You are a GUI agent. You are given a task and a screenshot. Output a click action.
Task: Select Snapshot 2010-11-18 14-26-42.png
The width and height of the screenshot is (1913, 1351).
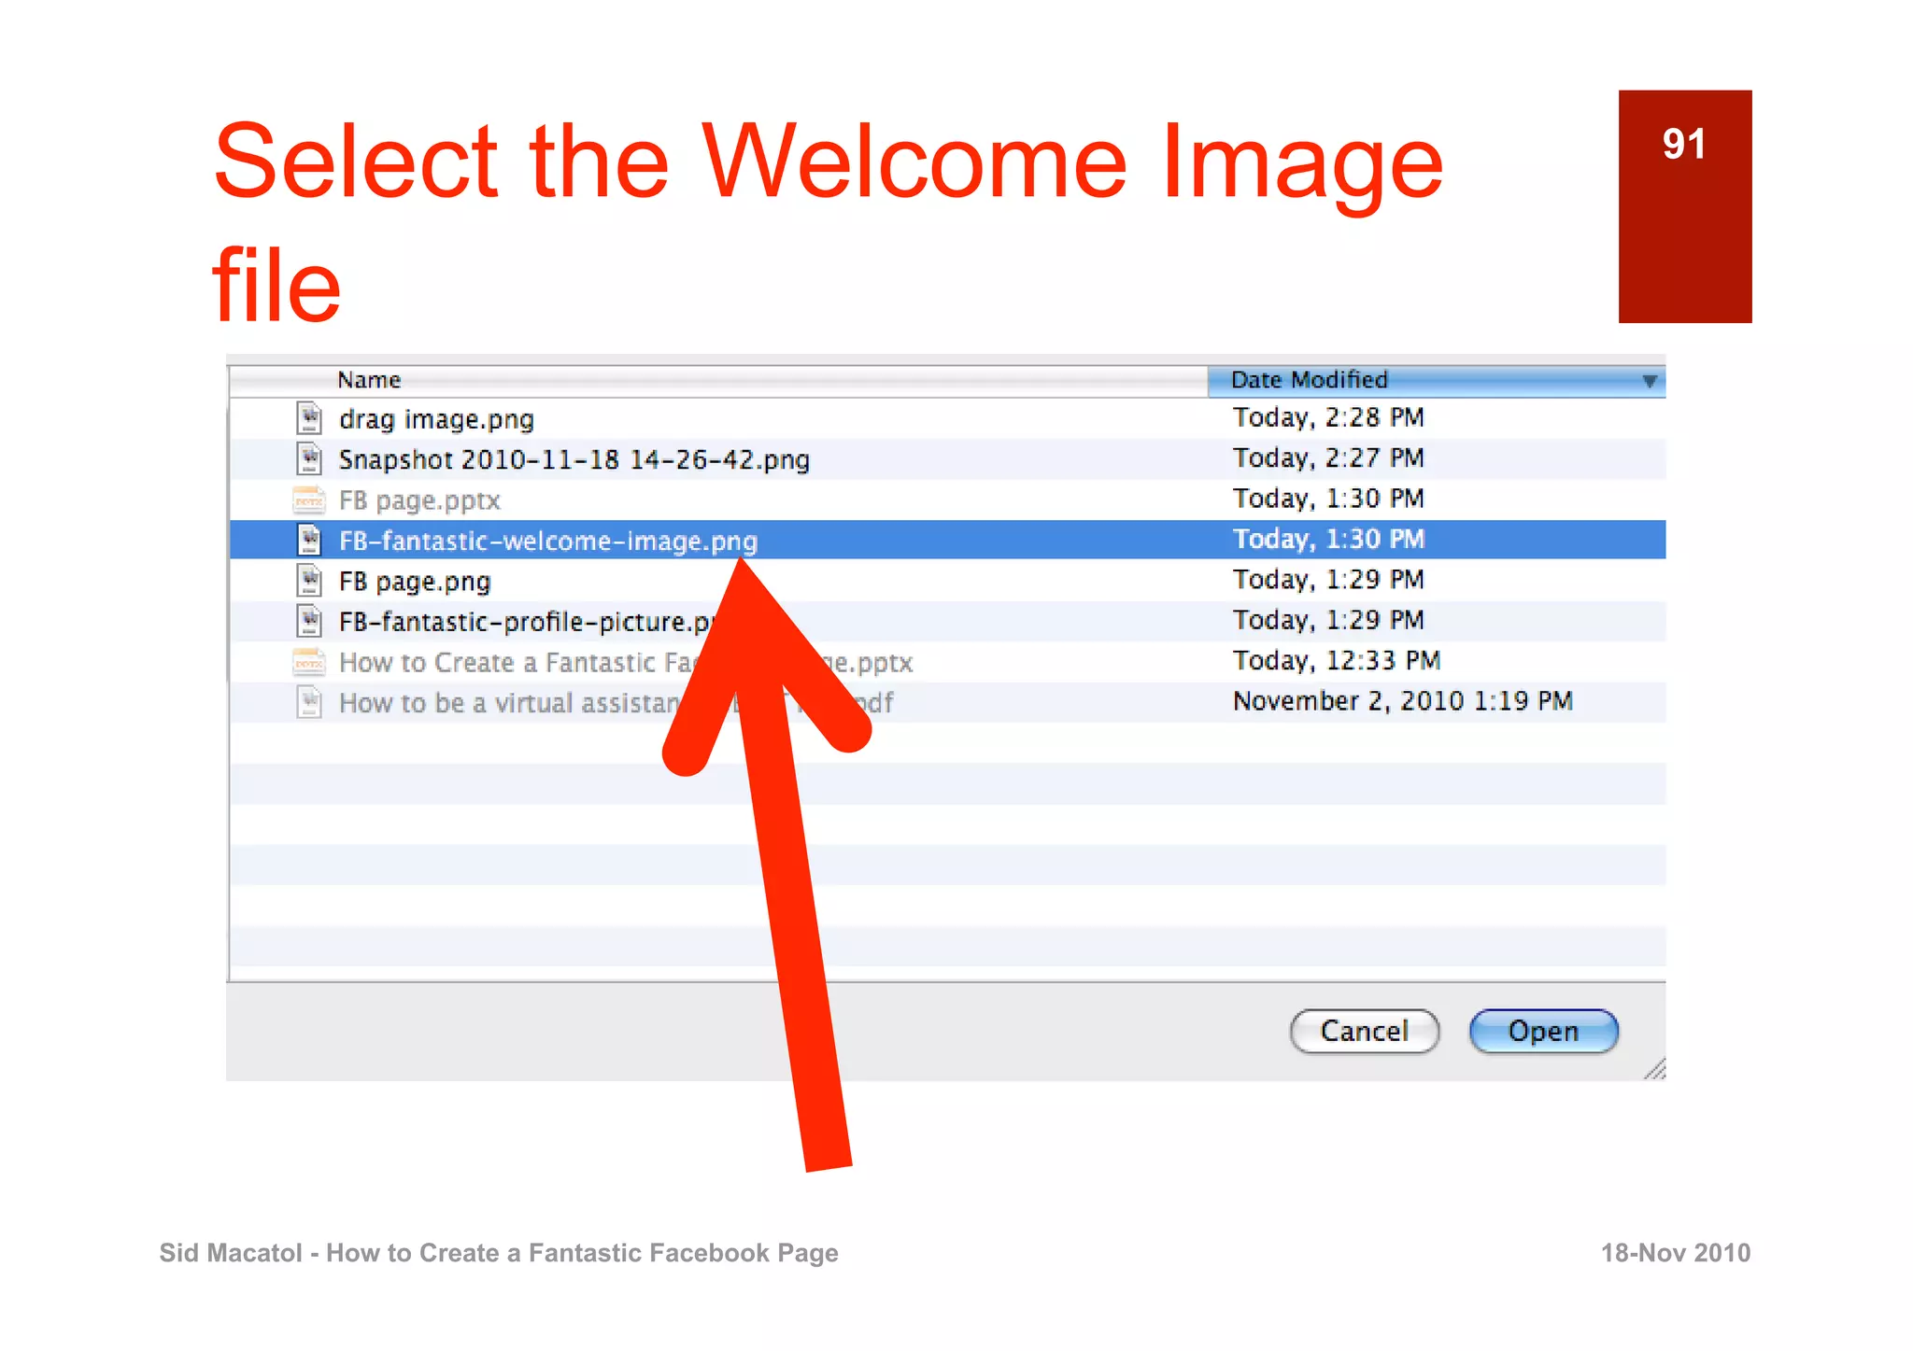[x=574, y=459]
